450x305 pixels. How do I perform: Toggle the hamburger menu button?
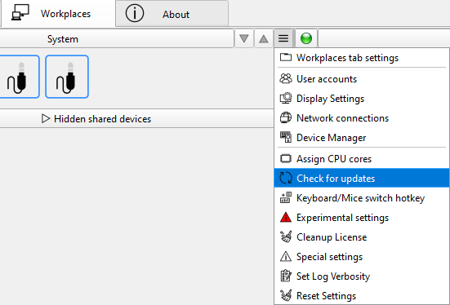[x=283, y=38]
